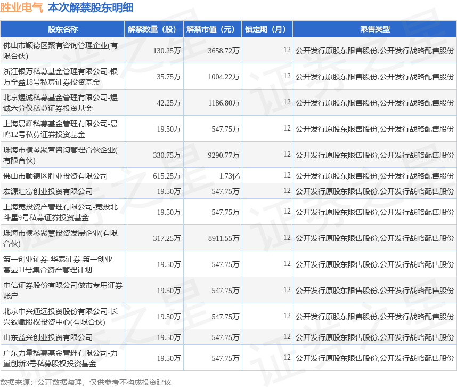Select shareholder 北京中兴通远投资股份有限公司-长兴致赋

point(60,317)
